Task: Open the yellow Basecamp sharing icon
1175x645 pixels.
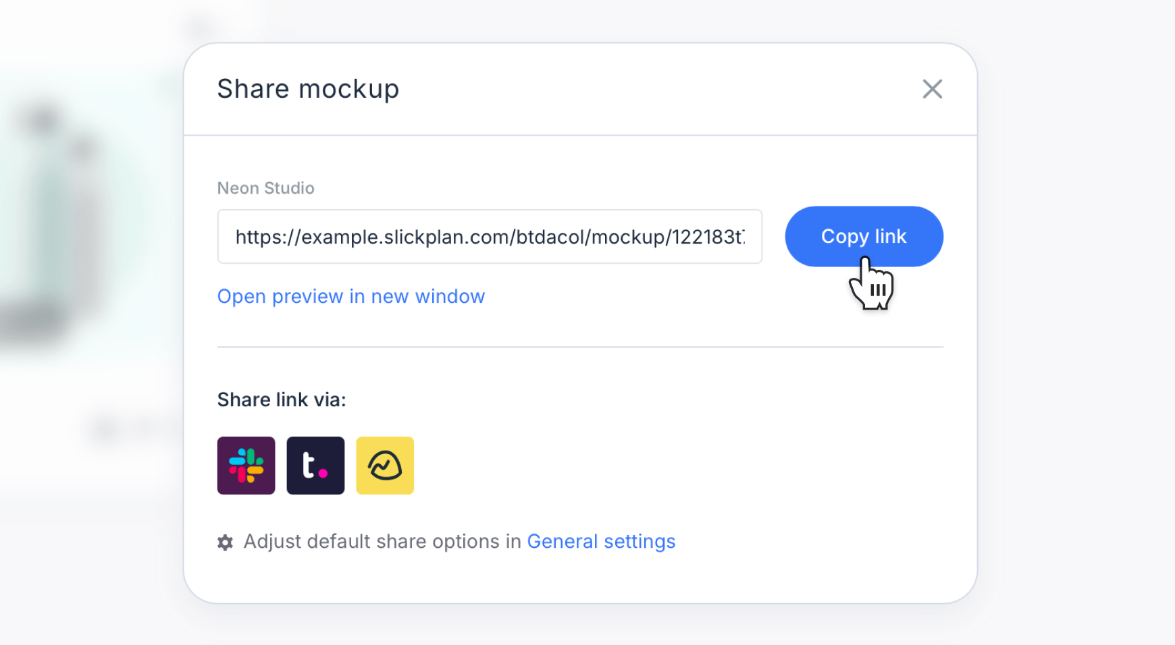Action: coord(385,466)
